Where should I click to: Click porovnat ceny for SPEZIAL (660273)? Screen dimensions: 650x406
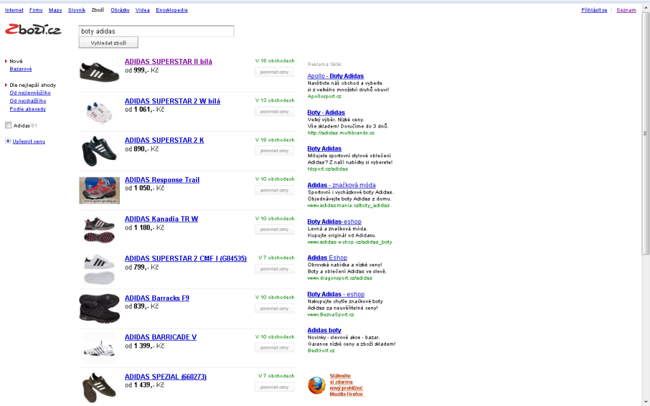274,388
